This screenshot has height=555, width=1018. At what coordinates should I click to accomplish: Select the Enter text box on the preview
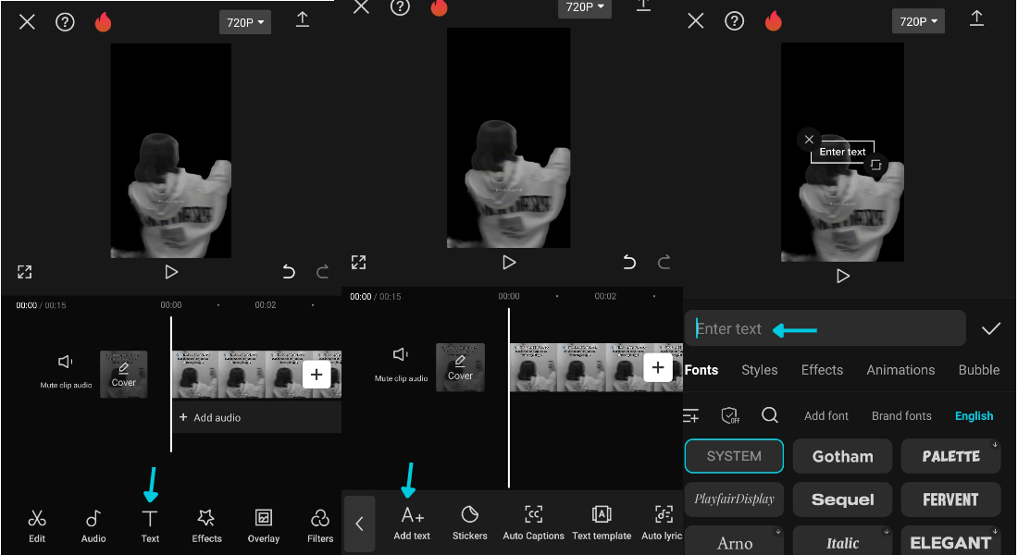(842, 152)
